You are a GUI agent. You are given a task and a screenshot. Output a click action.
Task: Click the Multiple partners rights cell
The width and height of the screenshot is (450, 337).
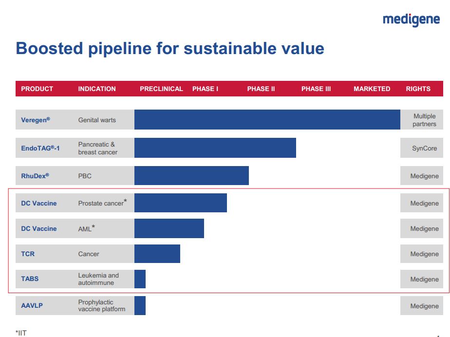pyautogui.click(x=424, y=120)
